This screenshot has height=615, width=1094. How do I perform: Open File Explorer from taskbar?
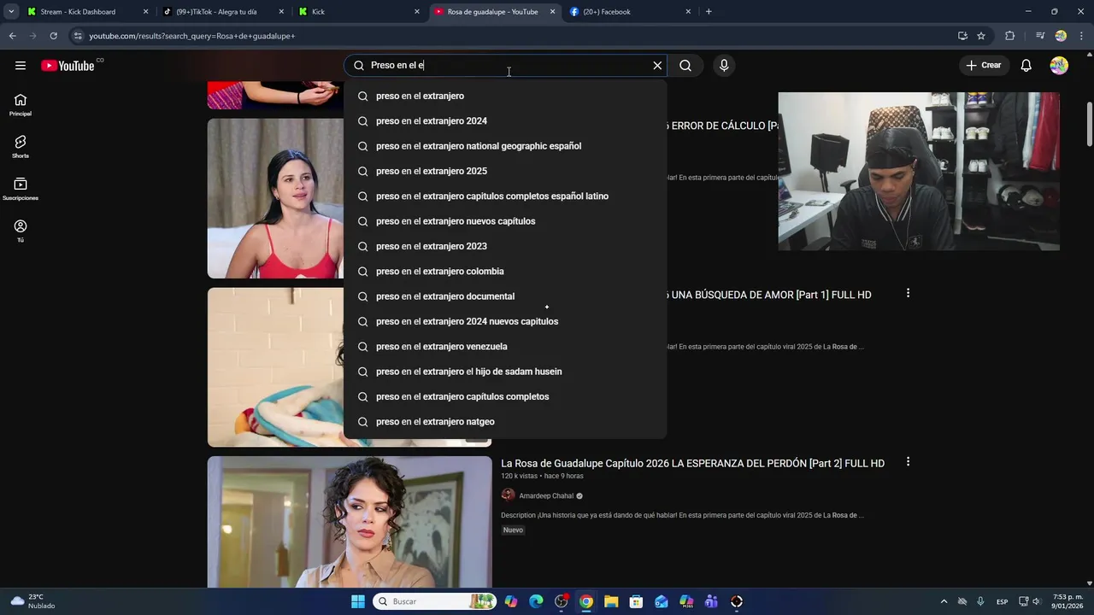611,601
